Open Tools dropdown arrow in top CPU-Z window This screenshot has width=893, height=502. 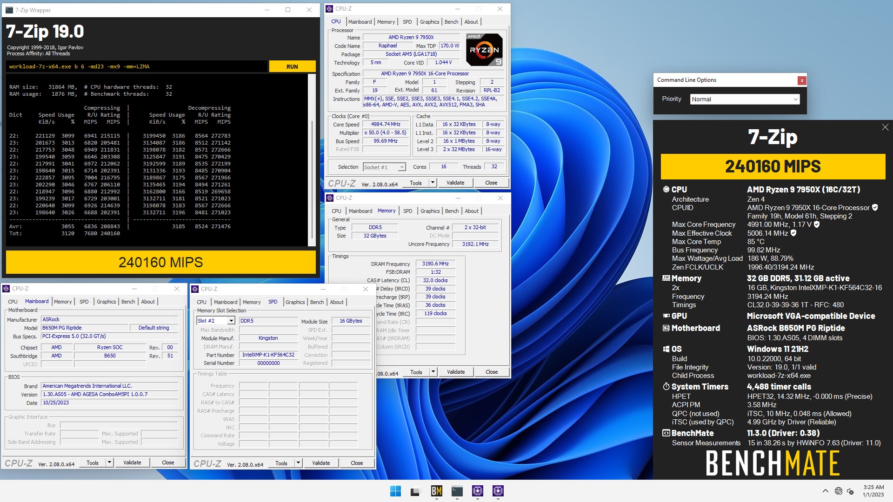pyautogui.click(x=433, y=183)
